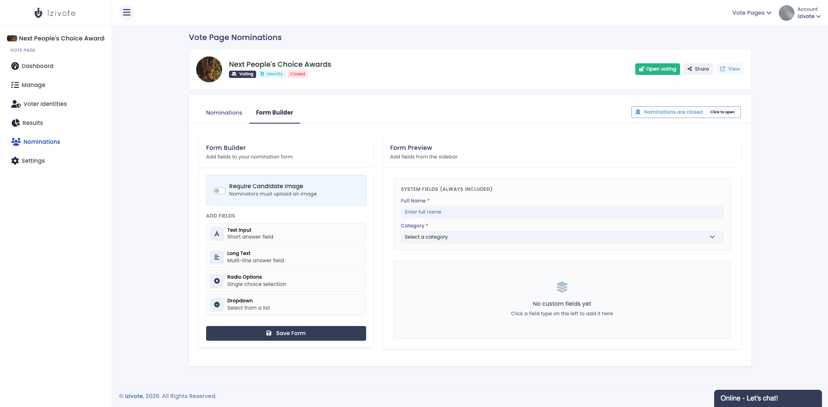Toggle sidebar with hamburger menu icon
This screenshot has height=407, width=828.
(x=127, y=12)
